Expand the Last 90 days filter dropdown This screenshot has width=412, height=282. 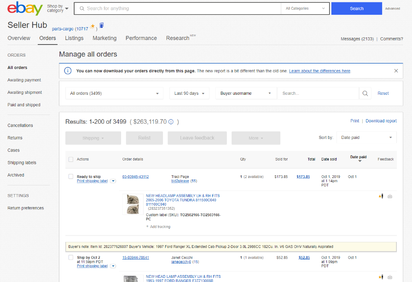point(189,93)
